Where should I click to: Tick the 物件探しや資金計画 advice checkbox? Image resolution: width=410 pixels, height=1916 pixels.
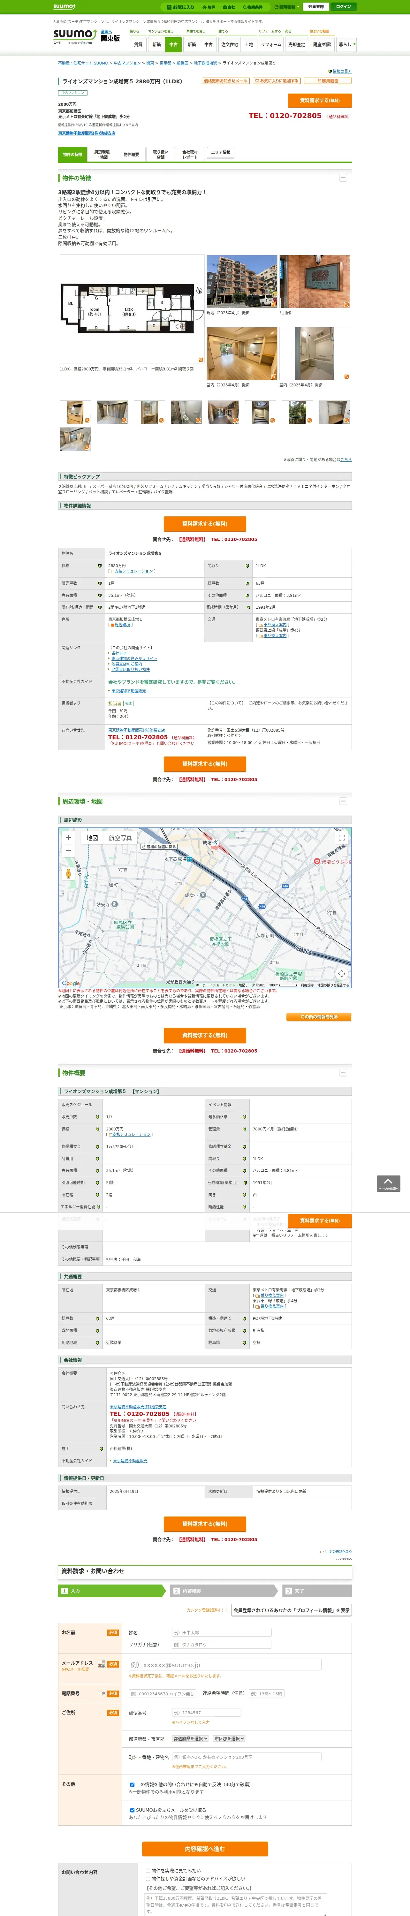click(148, 1879)
